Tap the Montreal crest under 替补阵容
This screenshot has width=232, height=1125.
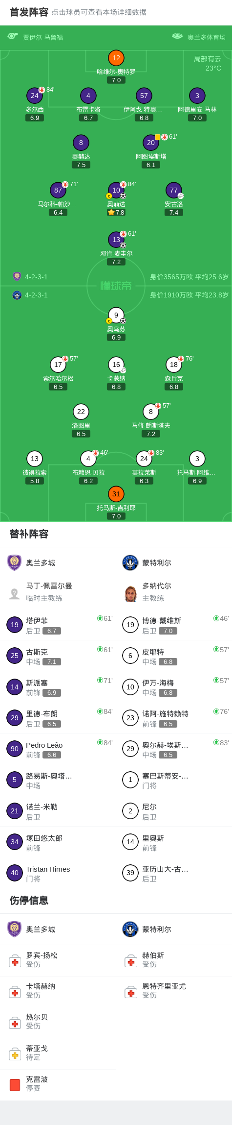130,562
